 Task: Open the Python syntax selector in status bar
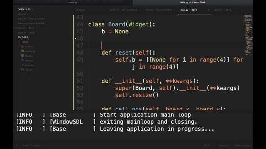(242, 145)
